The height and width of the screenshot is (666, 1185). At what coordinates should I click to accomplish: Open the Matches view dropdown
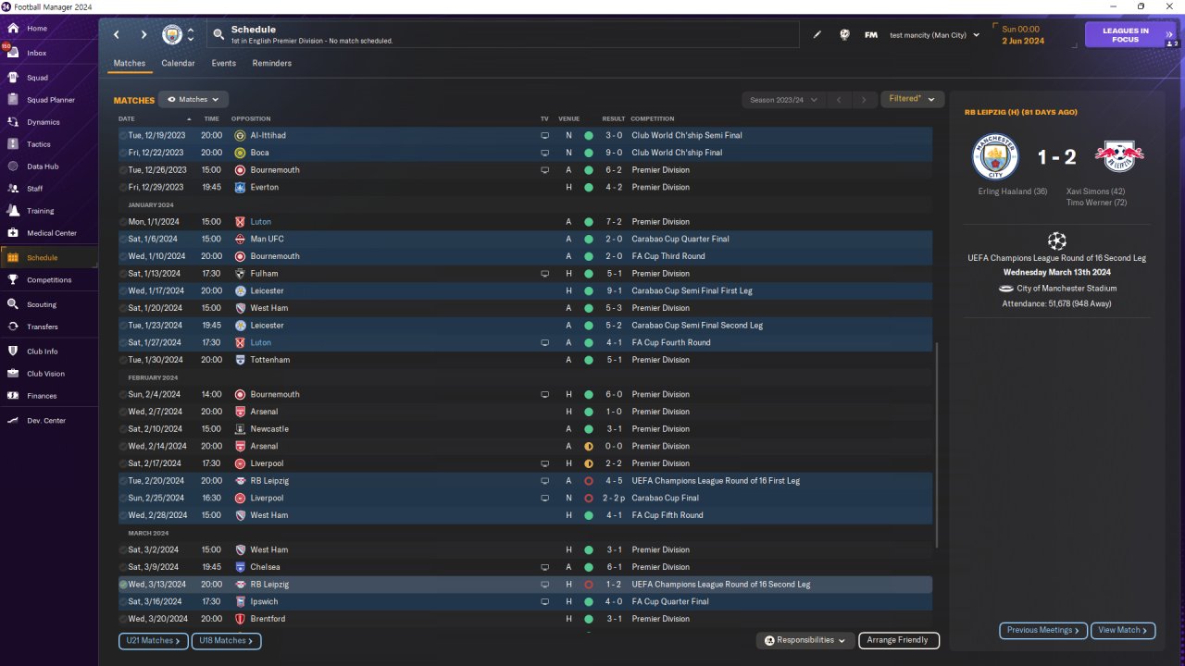193,99
